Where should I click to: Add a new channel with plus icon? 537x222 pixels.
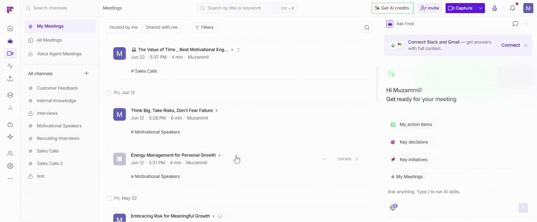[x=86, y=73]
